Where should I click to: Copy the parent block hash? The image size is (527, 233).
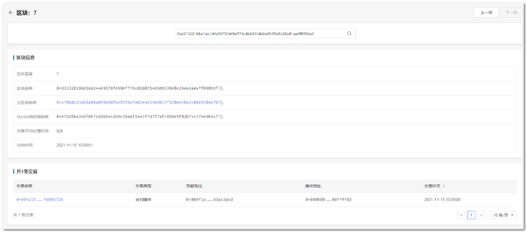coord(221,102)
